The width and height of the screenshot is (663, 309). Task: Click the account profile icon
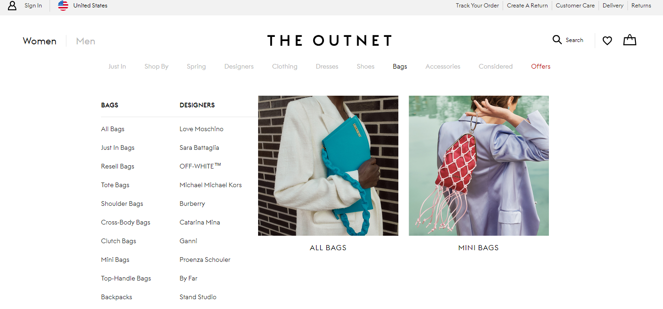click(x=12, y=6)
